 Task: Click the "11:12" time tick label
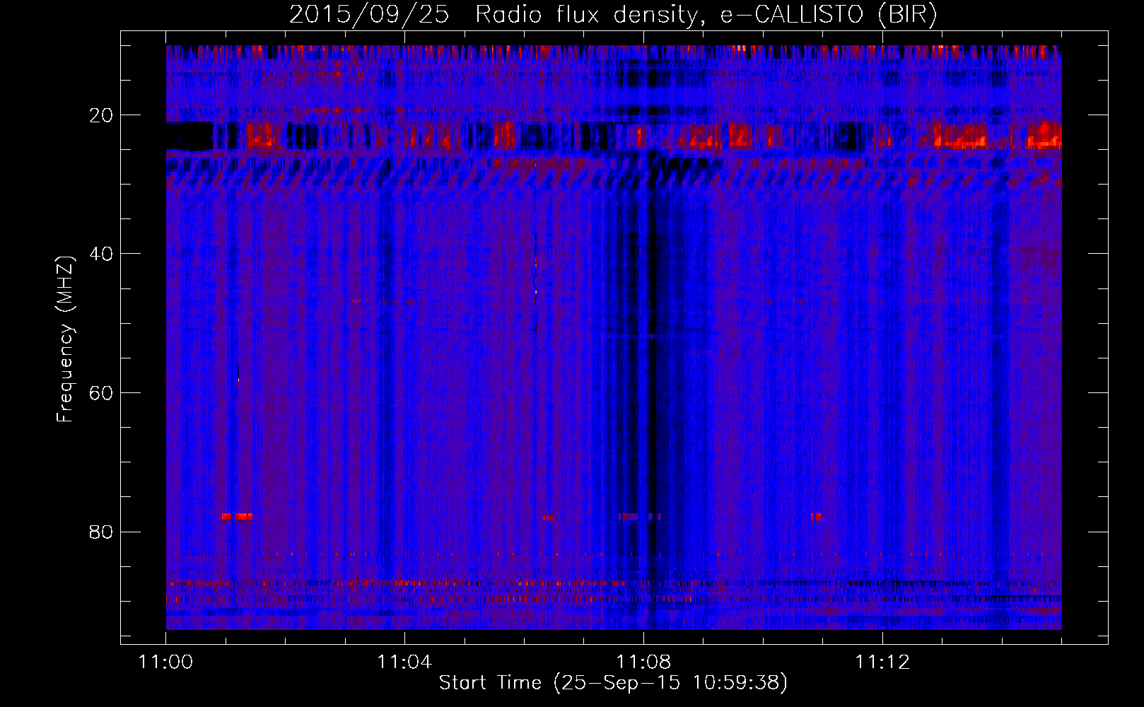click(882, 662)
